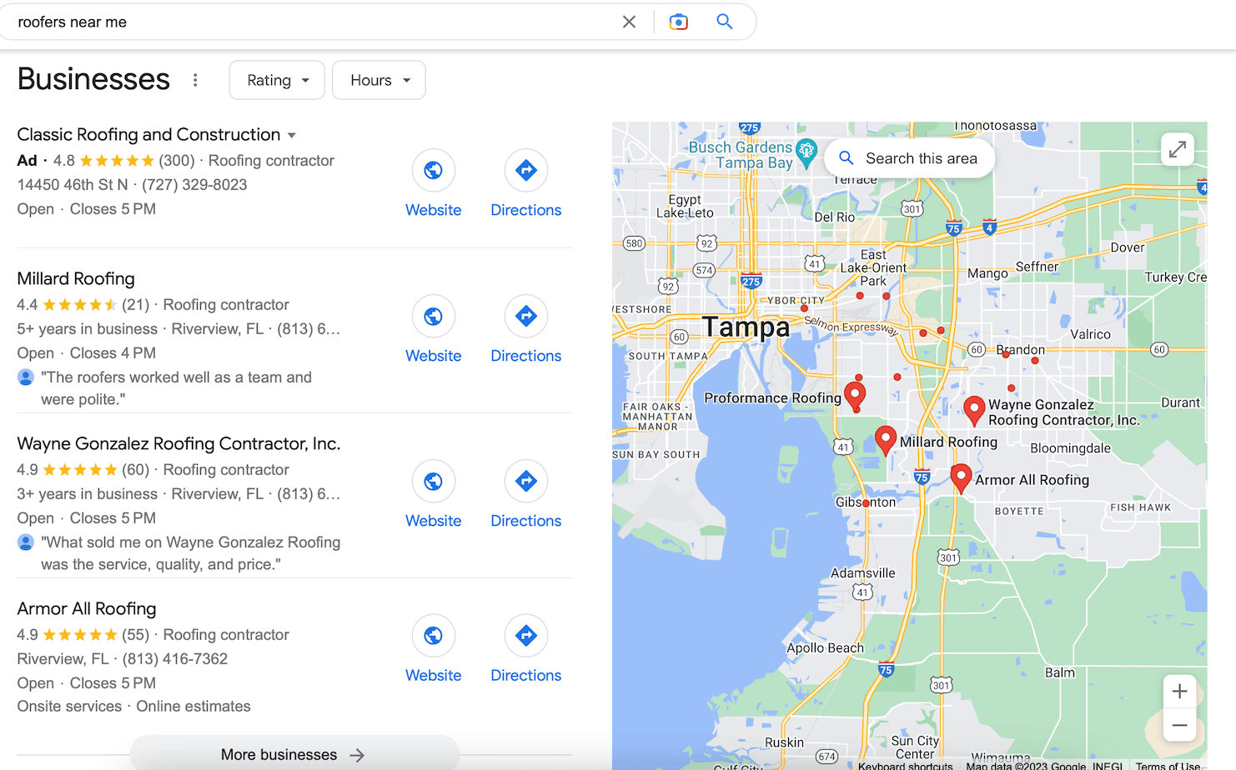Zoom in on the map with plus button
This screenshot has width=1236, height=770.
(1179, 691)
